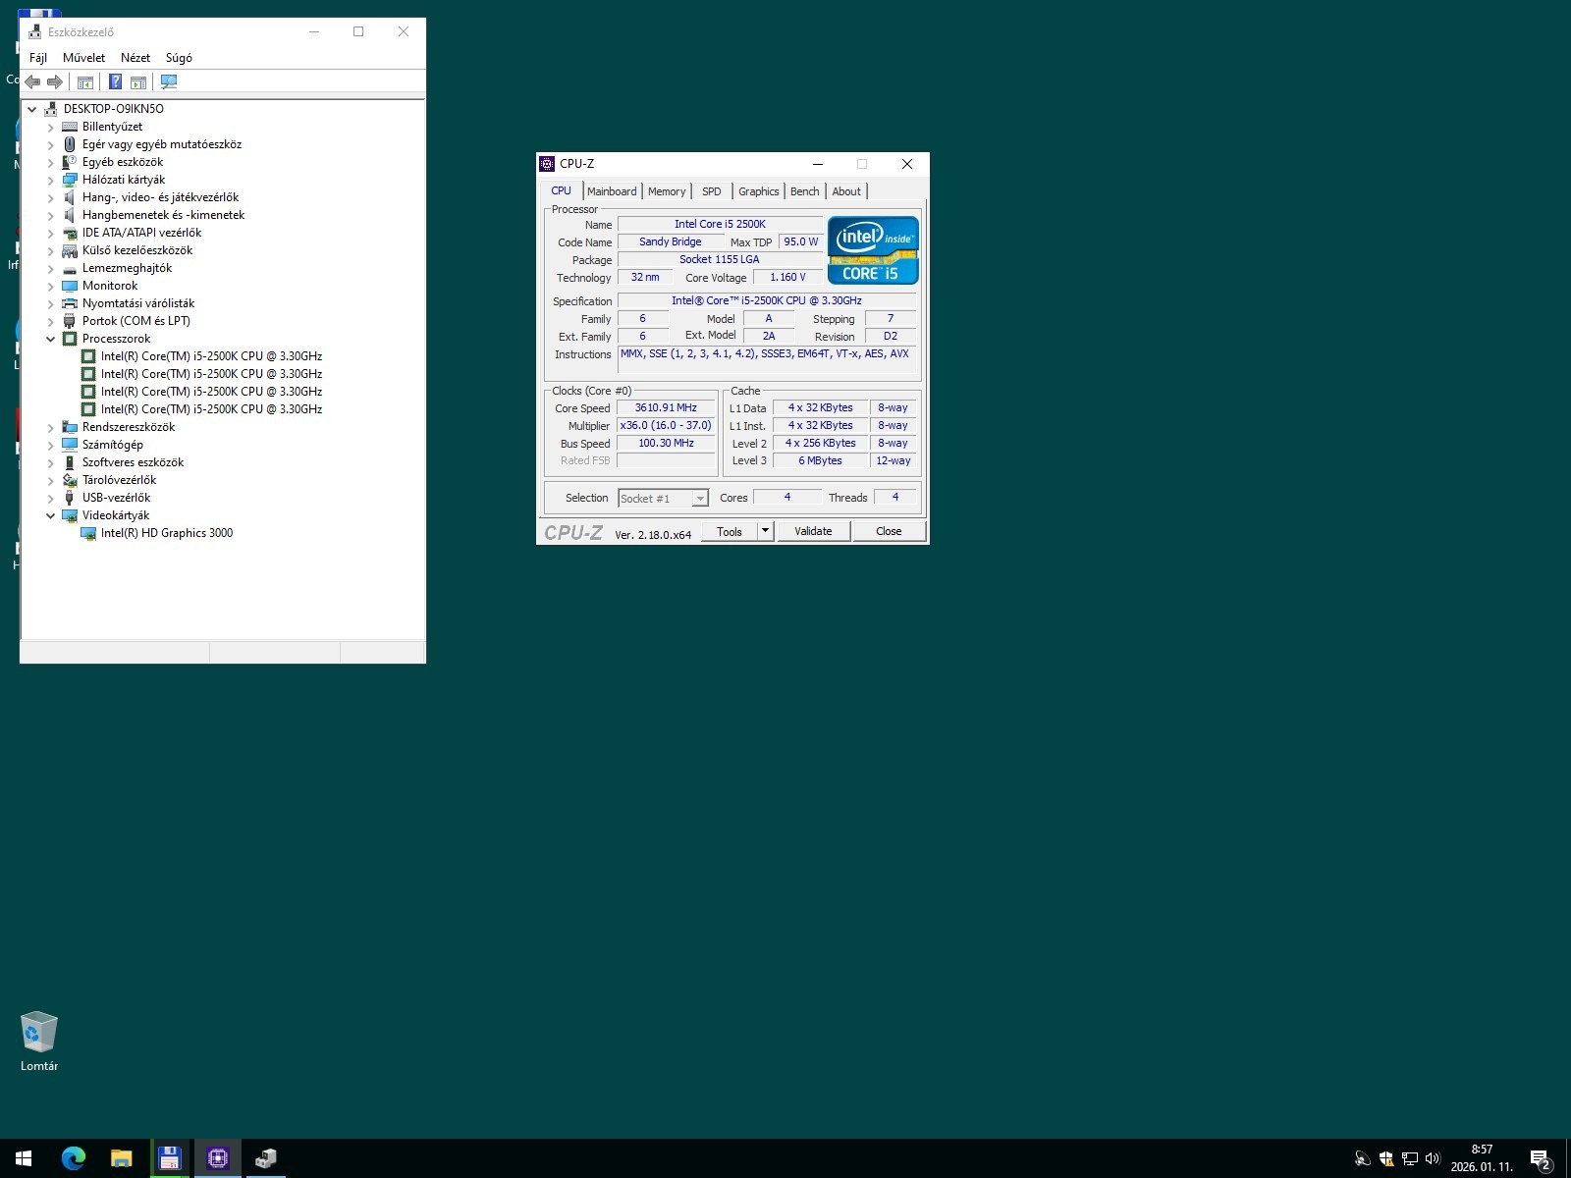Select the Monitorok category icon
The height and width of the screenshot is (1178, 1571).
[70, 286]
